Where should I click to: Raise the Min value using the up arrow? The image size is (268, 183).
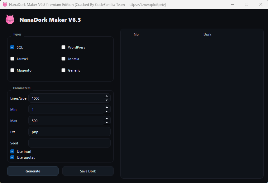[x=107, y=107]
